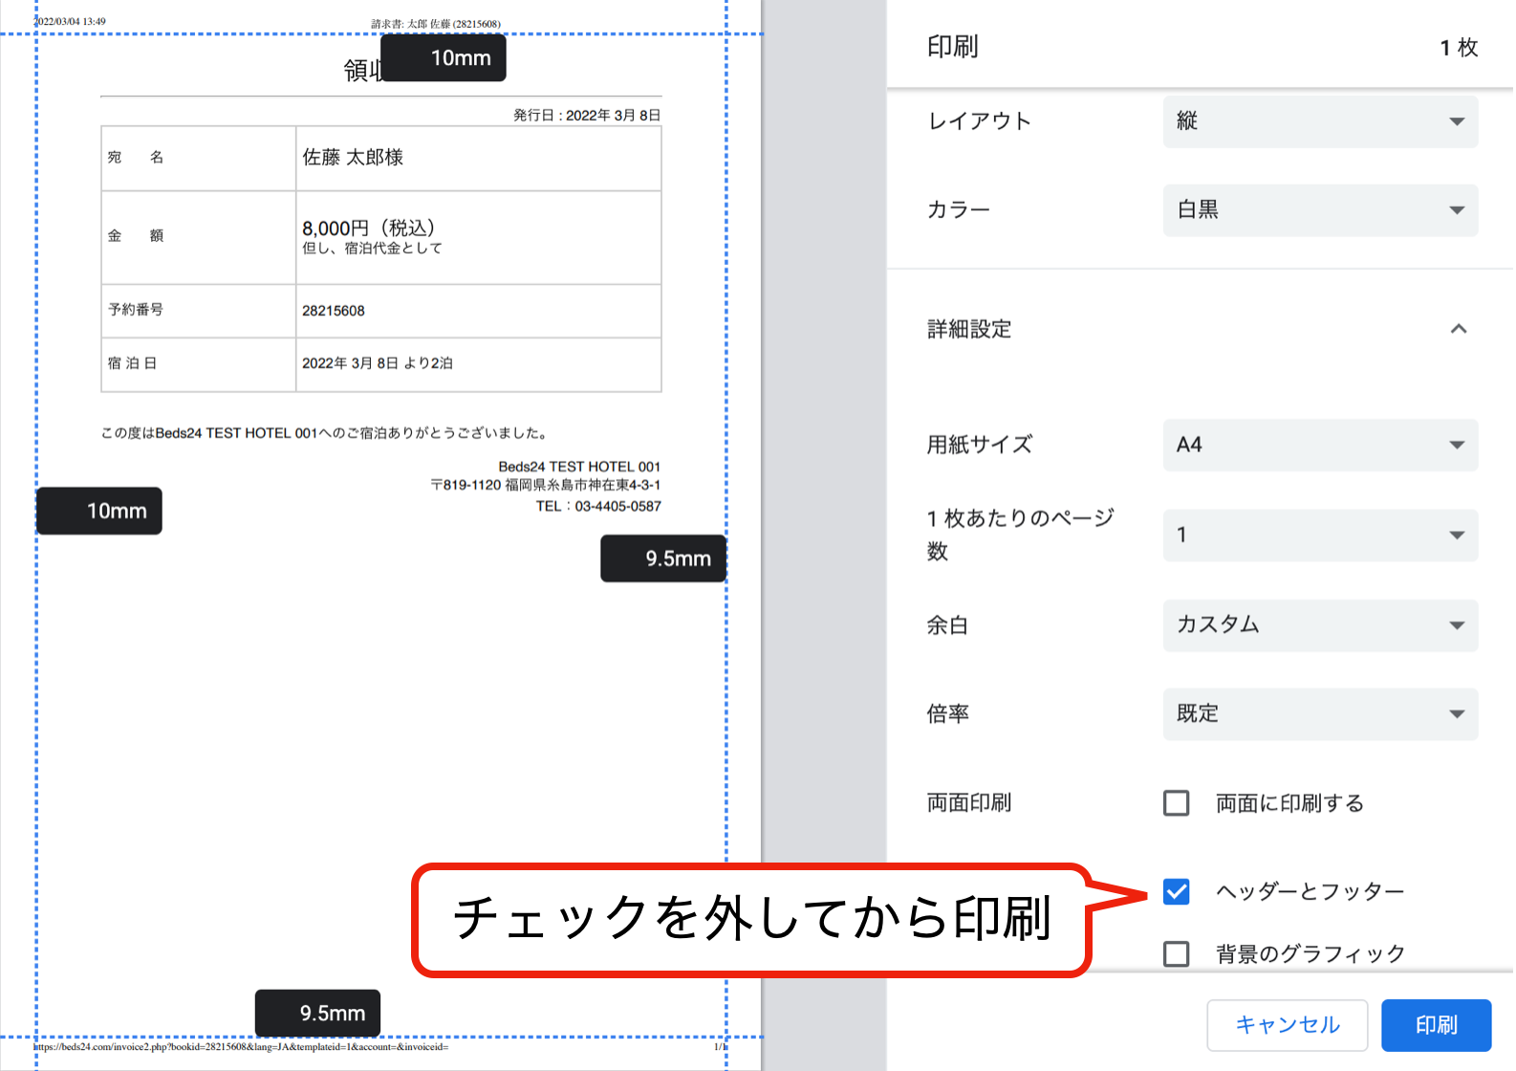1516x1071 pixels.
Task: Click the top margin 10mm handle
Action: coord(444,58)
